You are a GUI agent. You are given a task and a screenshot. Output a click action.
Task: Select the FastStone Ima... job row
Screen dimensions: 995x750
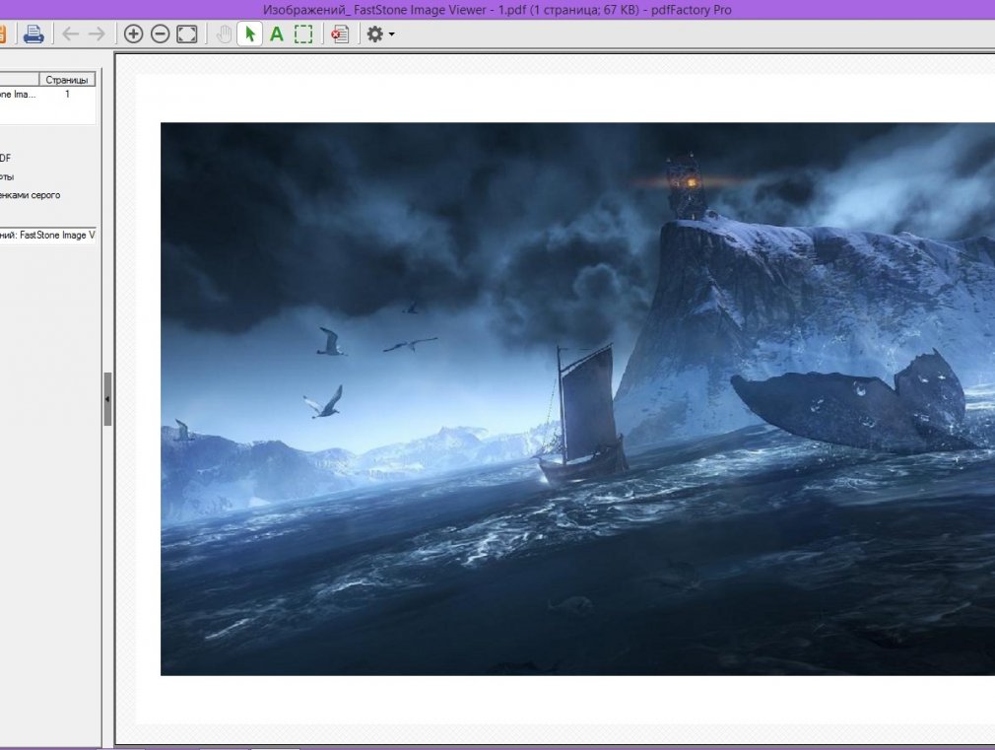[x=47, y=94]
